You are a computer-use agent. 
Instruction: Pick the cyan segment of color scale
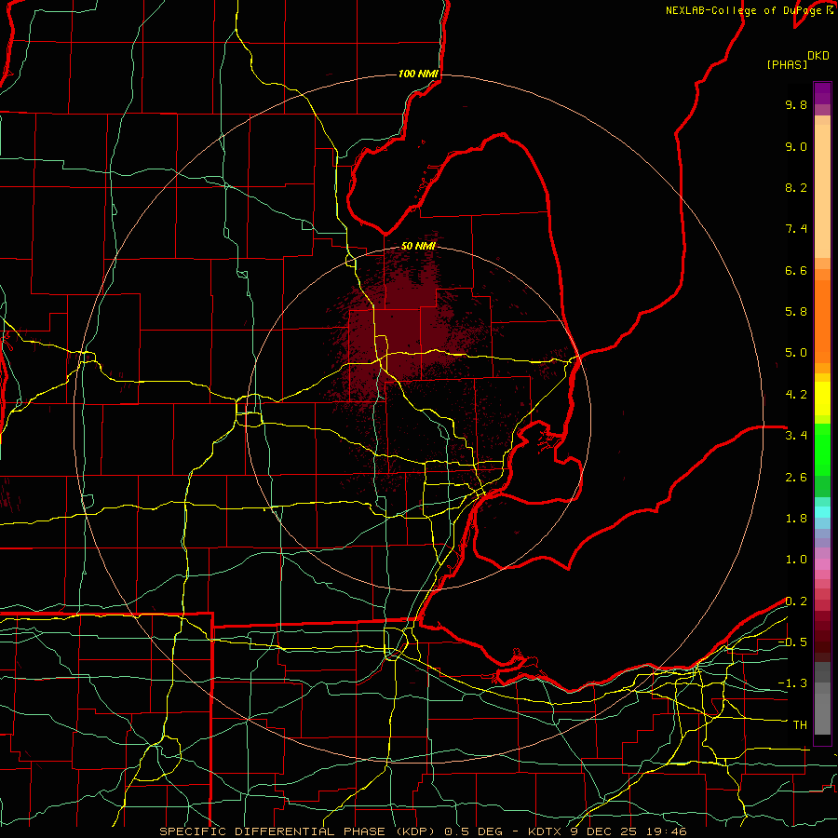pyautogui.click(x=822, y=511)
